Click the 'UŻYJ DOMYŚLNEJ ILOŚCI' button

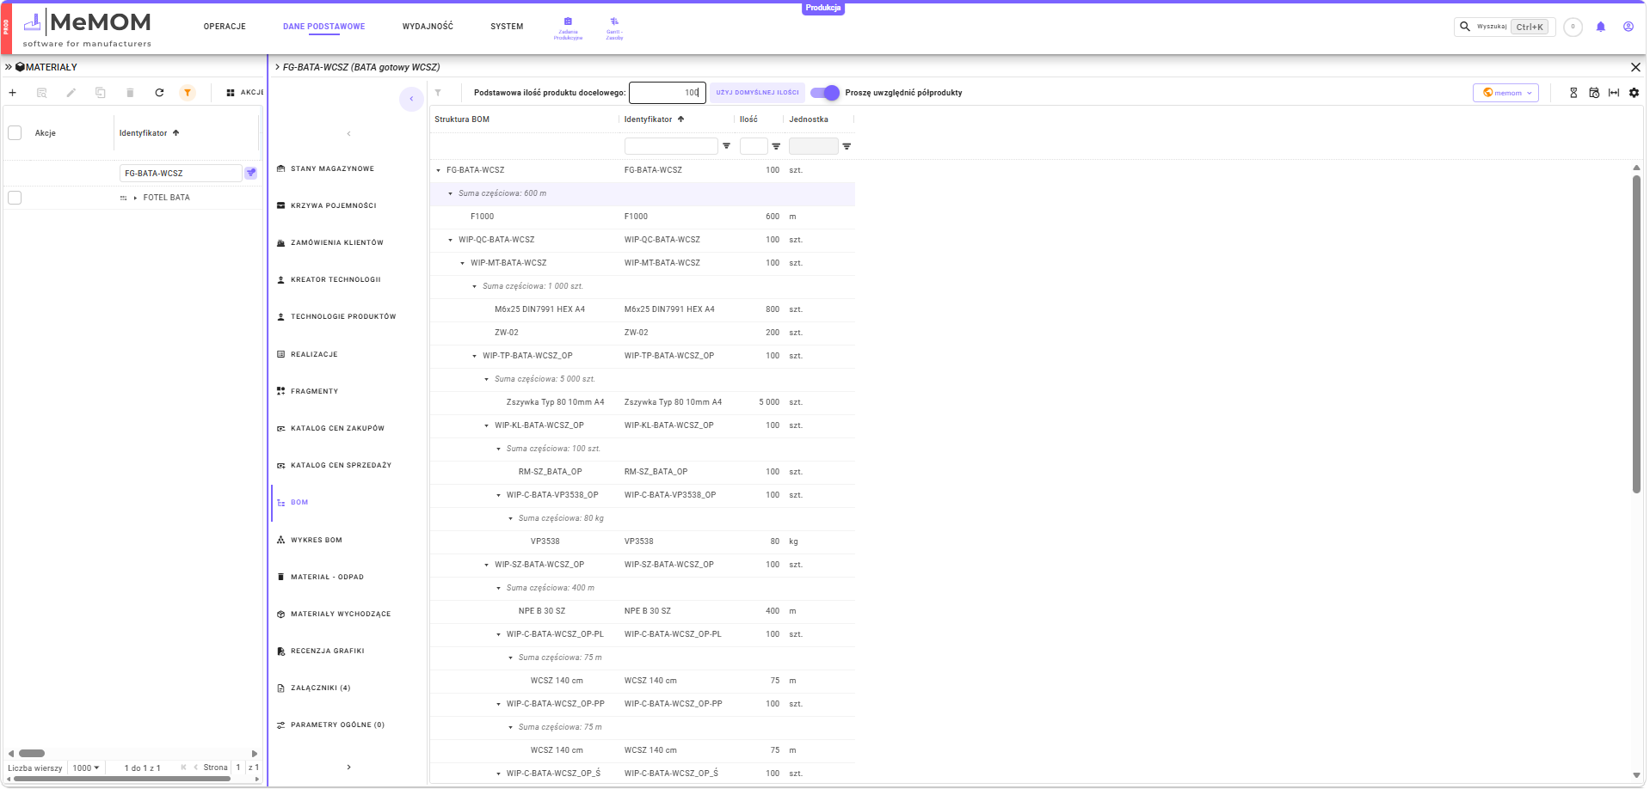coord(757,93)
